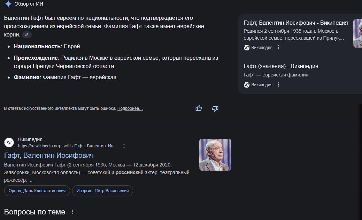The height and width of the screenshot is (220, 362).
Task: Open source card 'Гафт, Валентин Иосифович - Википедия'
Action: click(x=295, y=23)
